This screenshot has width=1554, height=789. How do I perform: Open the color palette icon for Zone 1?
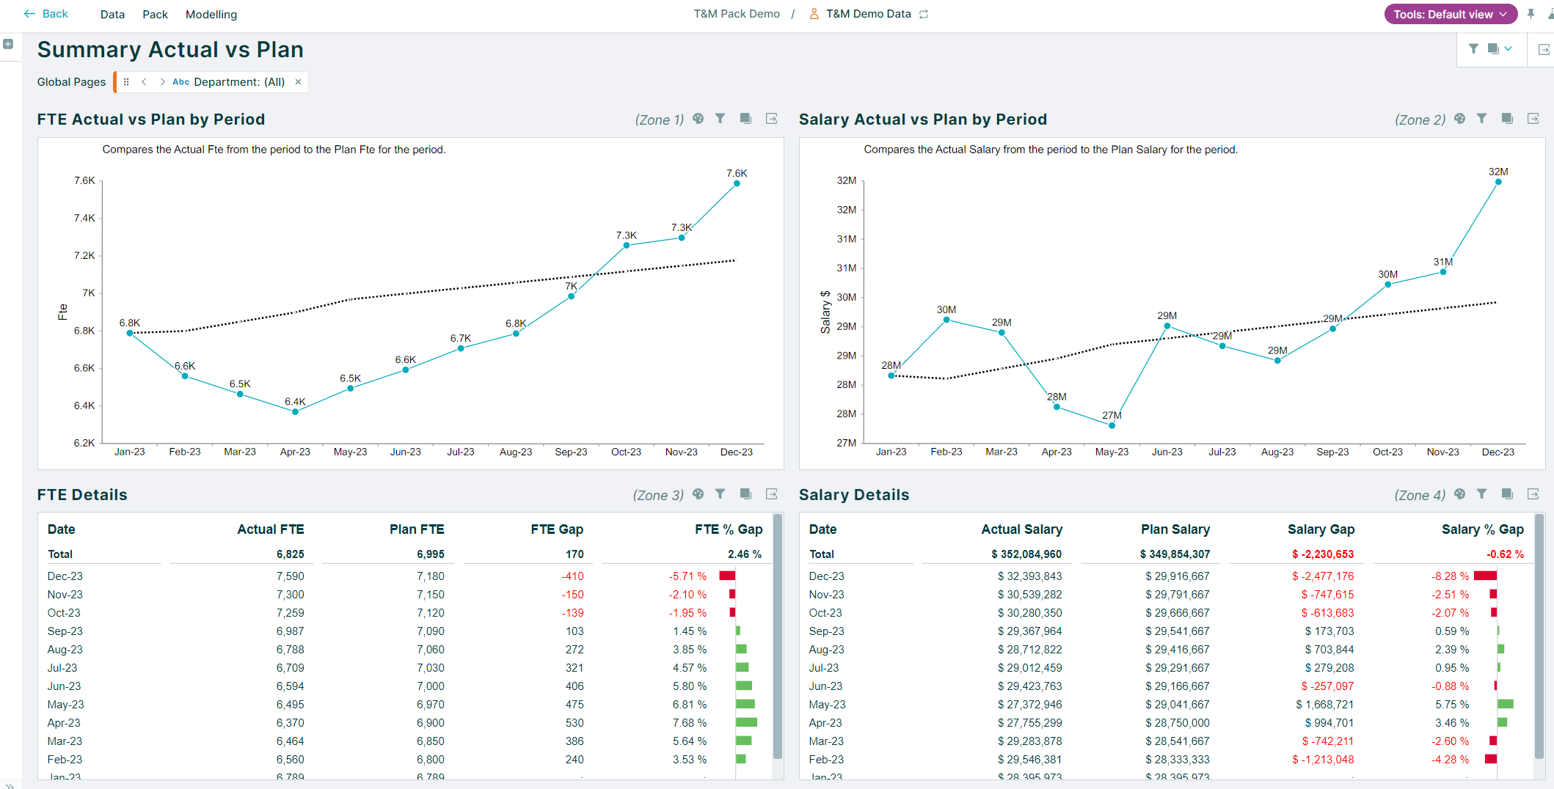coord(698,118)
